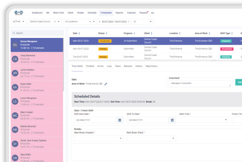Viewport: 242px width, 162px height.
Task: Open the Schedule section
Action: (92, 13)
